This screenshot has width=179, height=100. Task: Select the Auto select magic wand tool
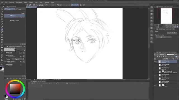(2, 22)
